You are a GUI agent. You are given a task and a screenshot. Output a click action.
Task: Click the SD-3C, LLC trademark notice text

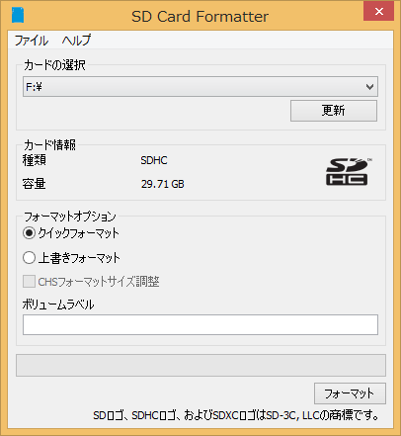tap(236, 415)
